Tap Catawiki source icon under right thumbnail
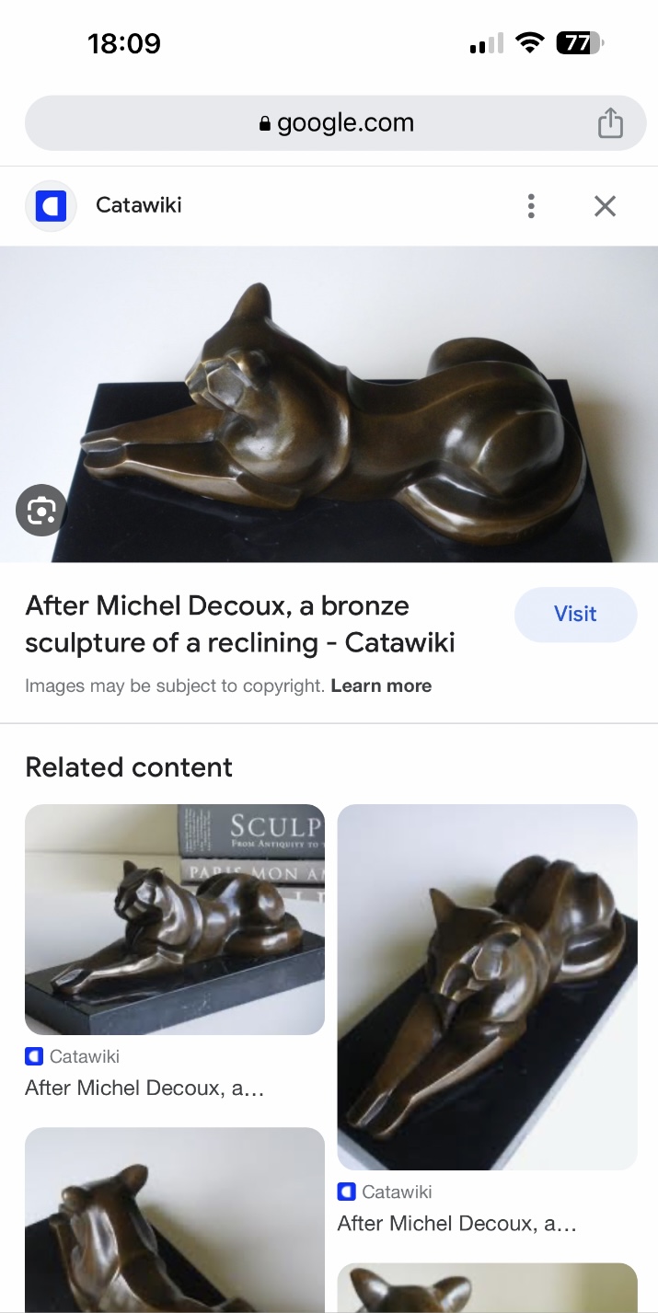 click(347, 1192)
